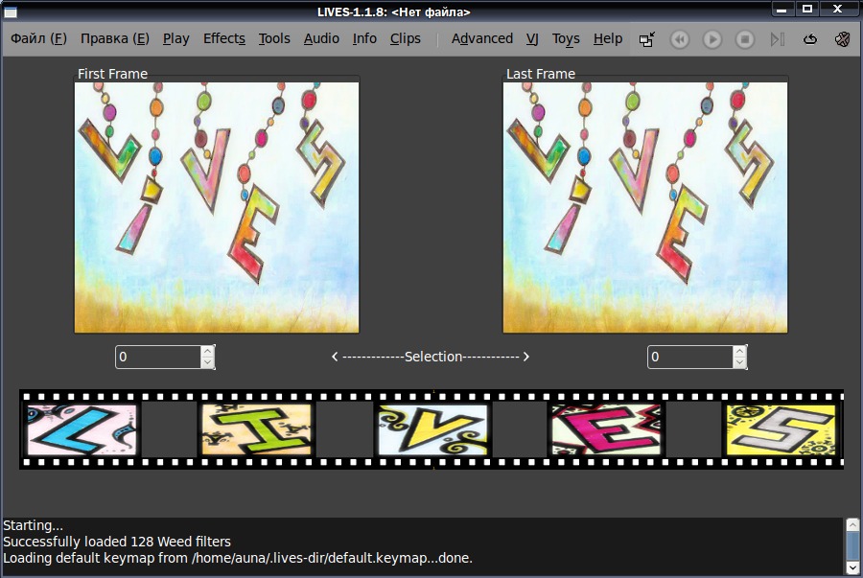The height and width of the screenshot is (578, 863).
Task: Click the "Loading default keymap" log line
Action: [238, 558]
